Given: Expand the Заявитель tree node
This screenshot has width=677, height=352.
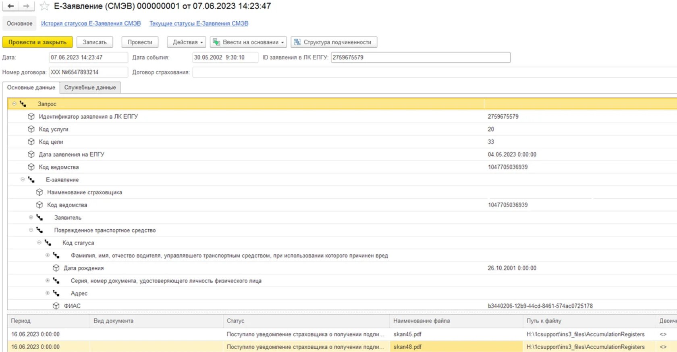Looking at the screenshot, I should pyautogui.click(x=31, y=217).
